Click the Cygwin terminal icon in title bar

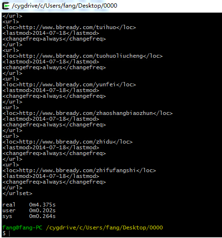click(6, 6)
